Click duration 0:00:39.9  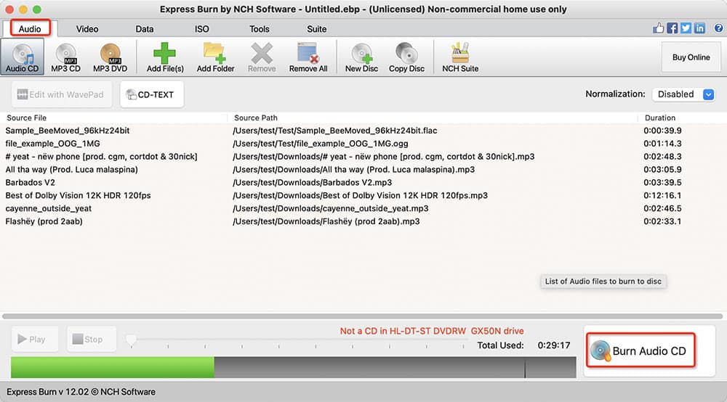662,131
